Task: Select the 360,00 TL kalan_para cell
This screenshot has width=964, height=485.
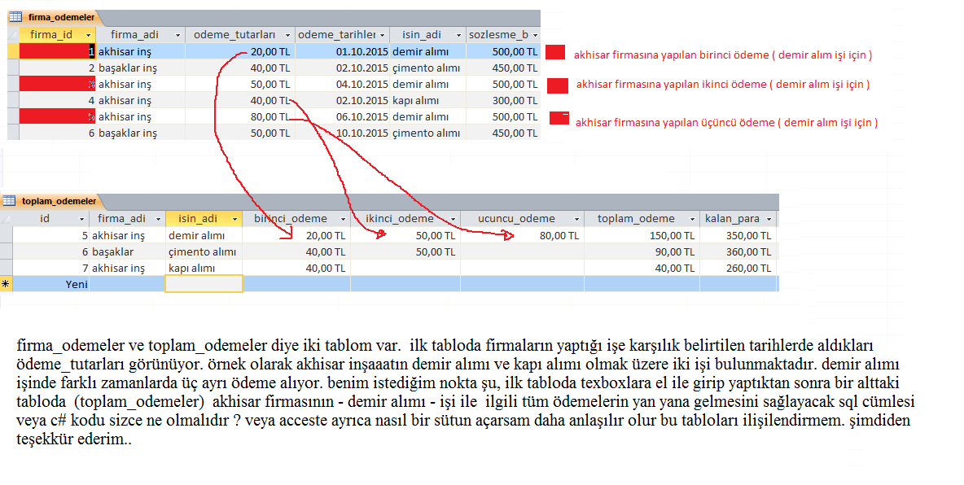Action: pyautogui.click(x=738, y=251)
